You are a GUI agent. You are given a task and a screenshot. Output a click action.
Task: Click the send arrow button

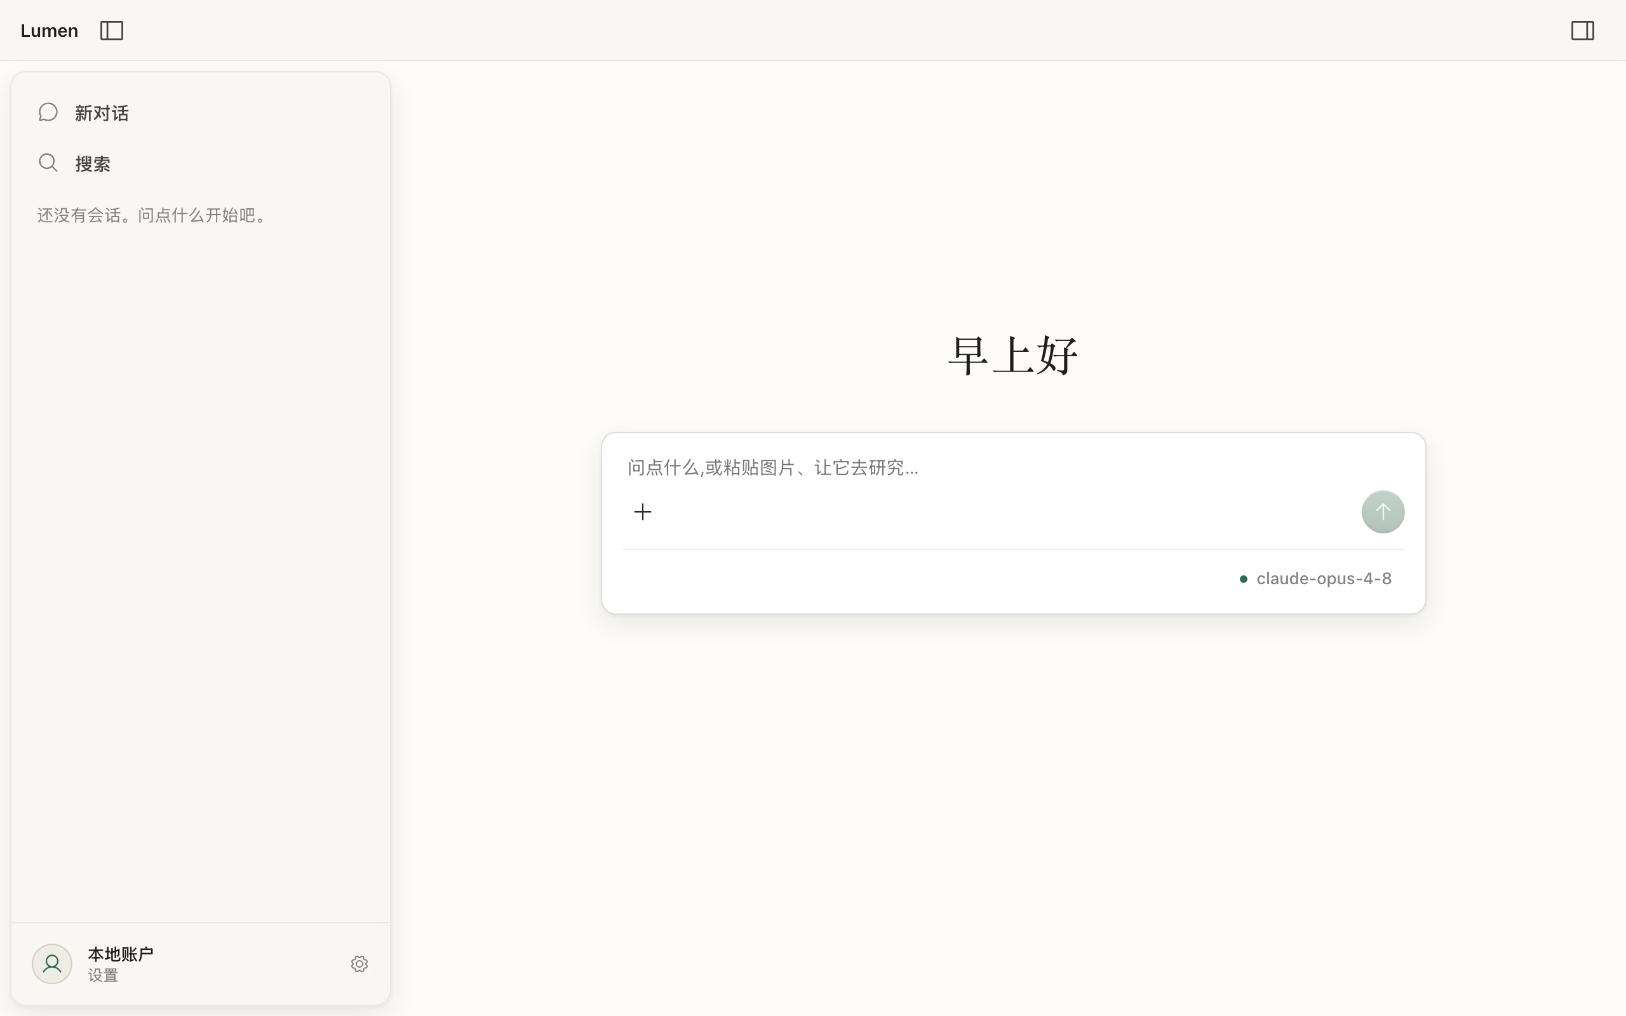click(x=1383, y=512)
